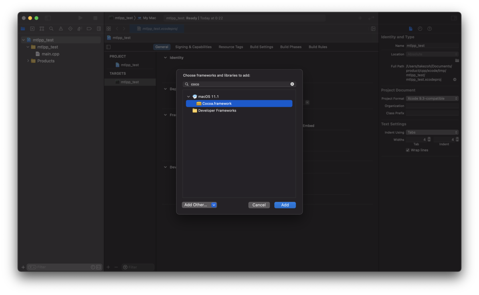Collapse the macOS 11.1 group
This screenshot has height=295, width=479.
pos(188,96)
